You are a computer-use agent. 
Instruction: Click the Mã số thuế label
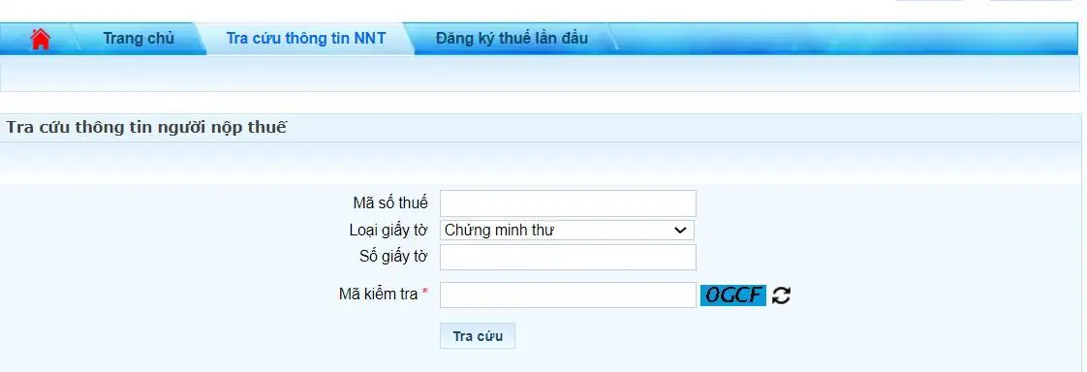[390, 203]
